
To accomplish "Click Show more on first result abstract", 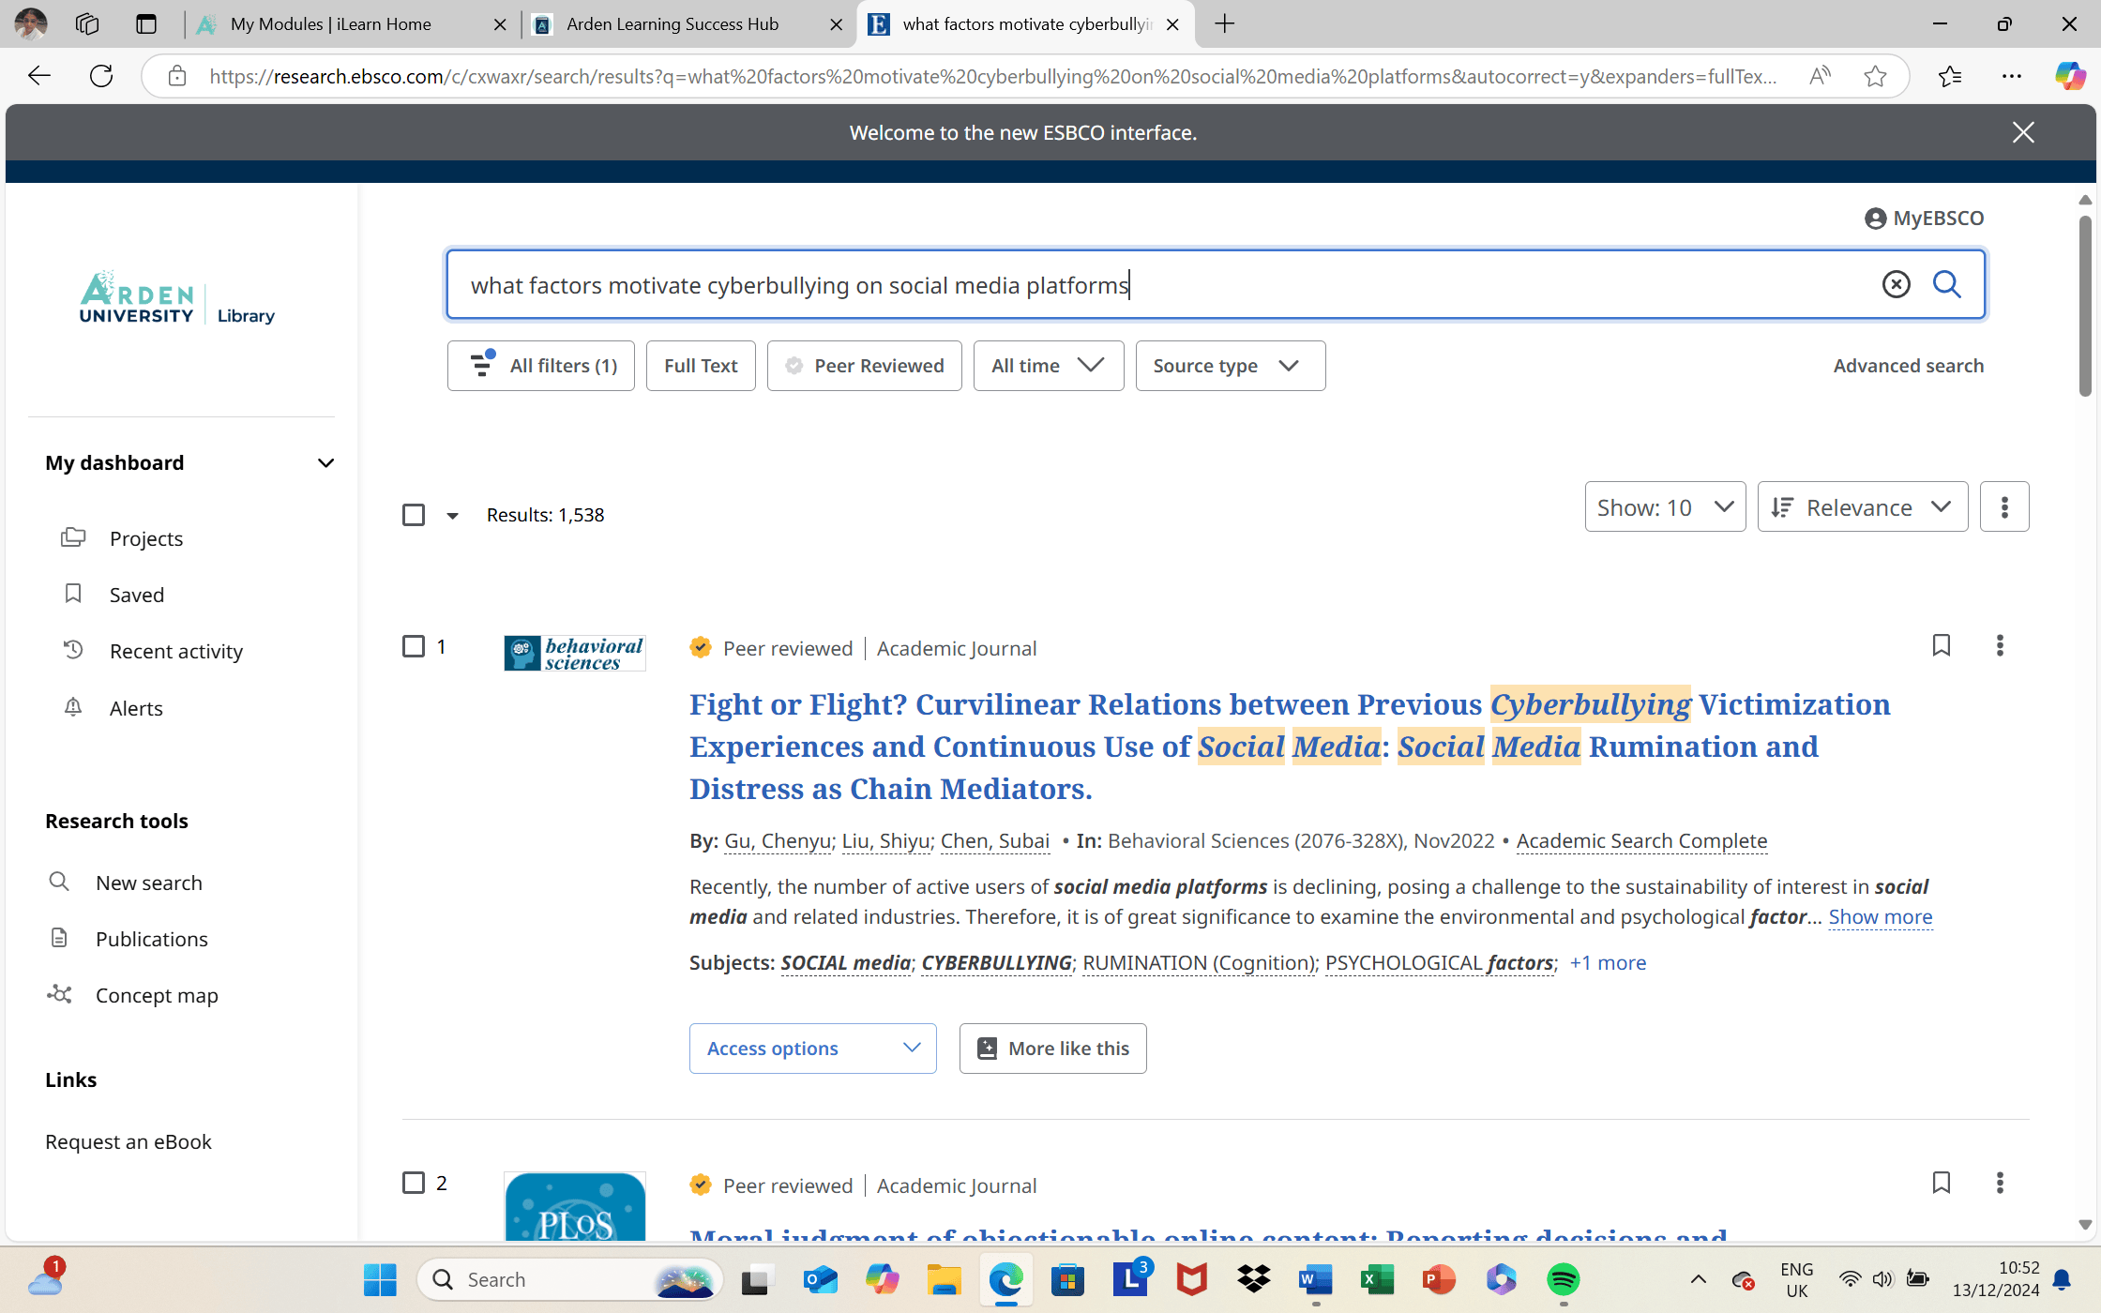I will click(1880, 916).
